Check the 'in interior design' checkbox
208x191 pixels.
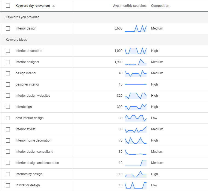8,185
